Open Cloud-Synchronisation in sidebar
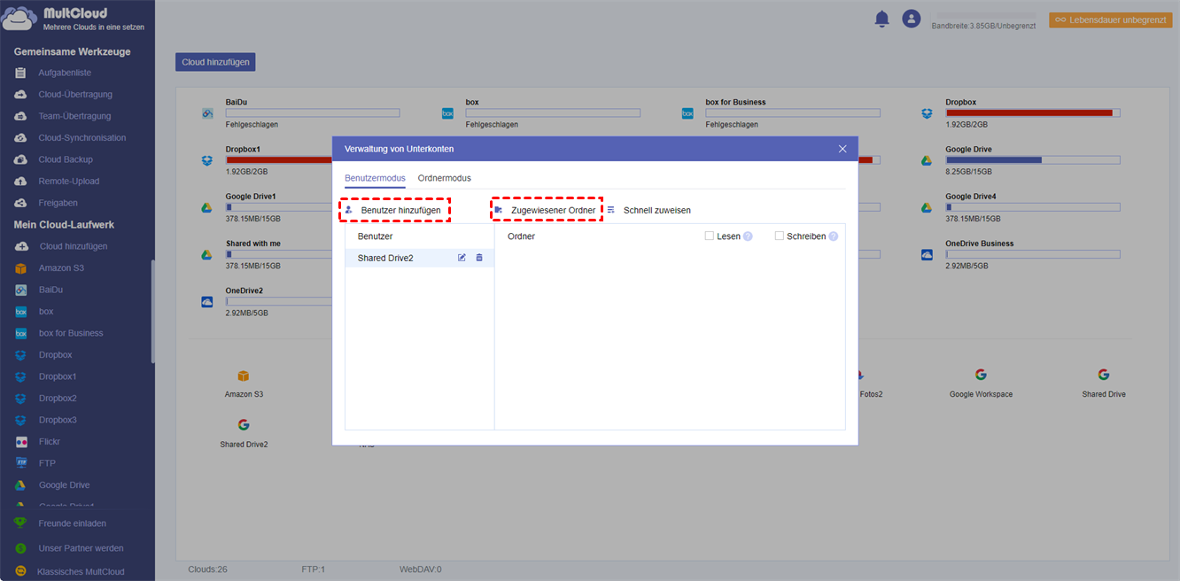 (x=82, y=137)
